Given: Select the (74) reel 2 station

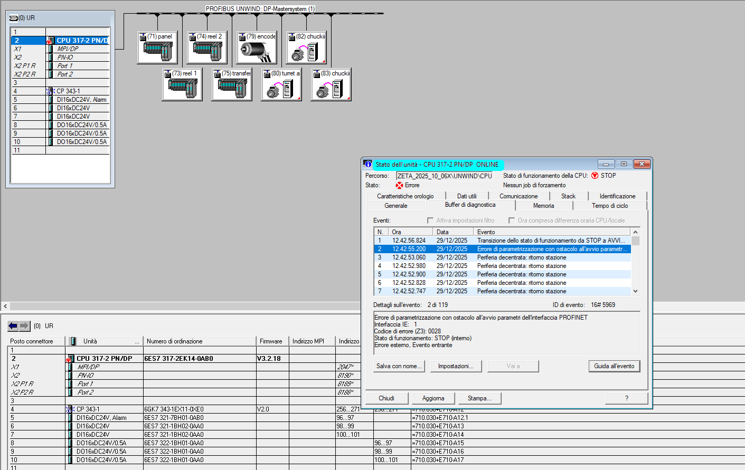Looking at the screenshot, I should click(207, 51).
